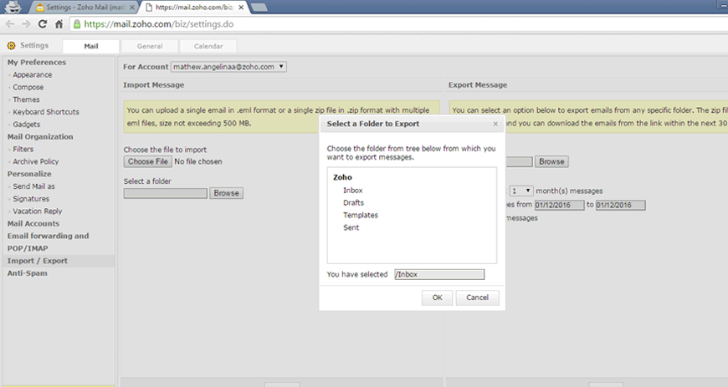This screenshot has height=387, width=728.
Task: Click Browse under Export Message
Action: click(x=551, y=161)
